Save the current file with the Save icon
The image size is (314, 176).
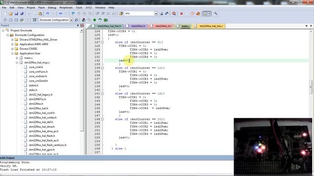coord(16,14)
